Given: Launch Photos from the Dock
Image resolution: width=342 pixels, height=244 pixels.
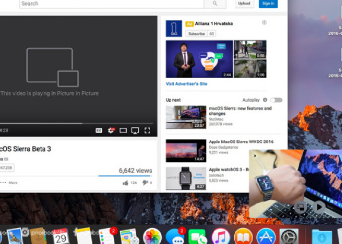Looking at the screenshot, I should pyautogui.click(x=152, y=237).
